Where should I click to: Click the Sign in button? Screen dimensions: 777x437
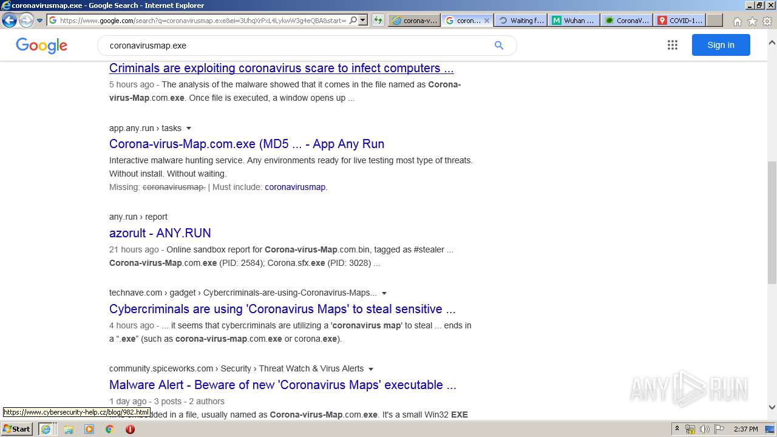click(721, 45)
